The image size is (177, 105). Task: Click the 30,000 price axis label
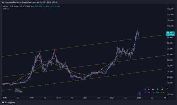[x=170, y=71]
